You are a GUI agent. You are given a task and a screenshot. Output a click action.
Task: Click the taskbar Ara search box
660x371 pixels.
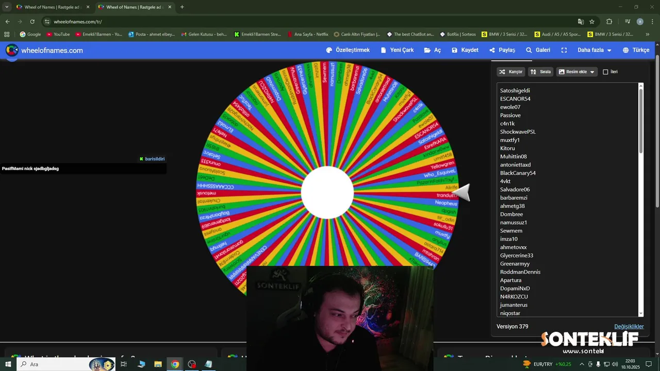coord(67,364)
